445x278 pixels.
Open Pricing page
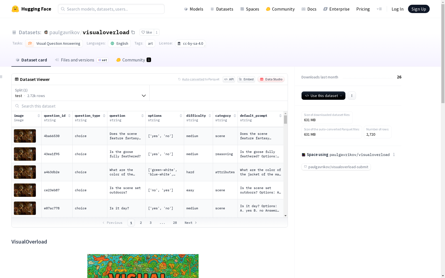click(x=363, y=9)
